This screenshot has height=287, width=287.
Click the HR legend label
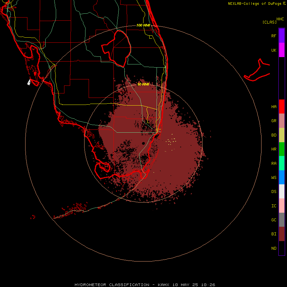pyautogui.click(x=274, y=149)
